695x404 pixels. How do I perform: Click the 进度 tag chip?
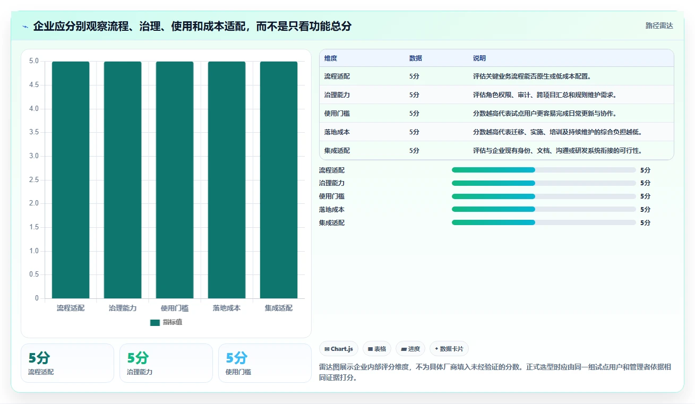[410, 349]
